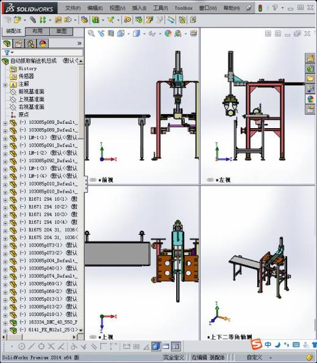This screenshot has width=317, height=363.
Task: Select the 装配体 tab
Action: click(x=13, y=31)
